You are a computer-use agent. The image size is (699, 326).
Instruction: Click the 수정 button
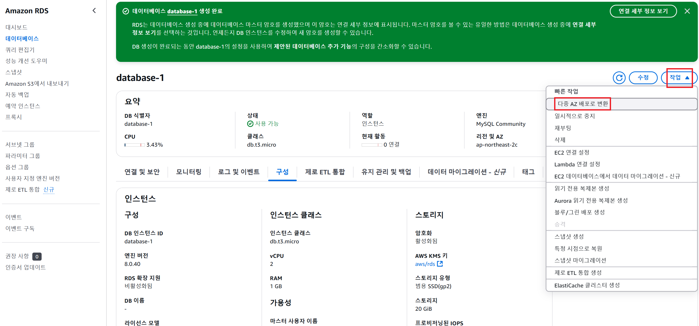[x=643, y=78]
